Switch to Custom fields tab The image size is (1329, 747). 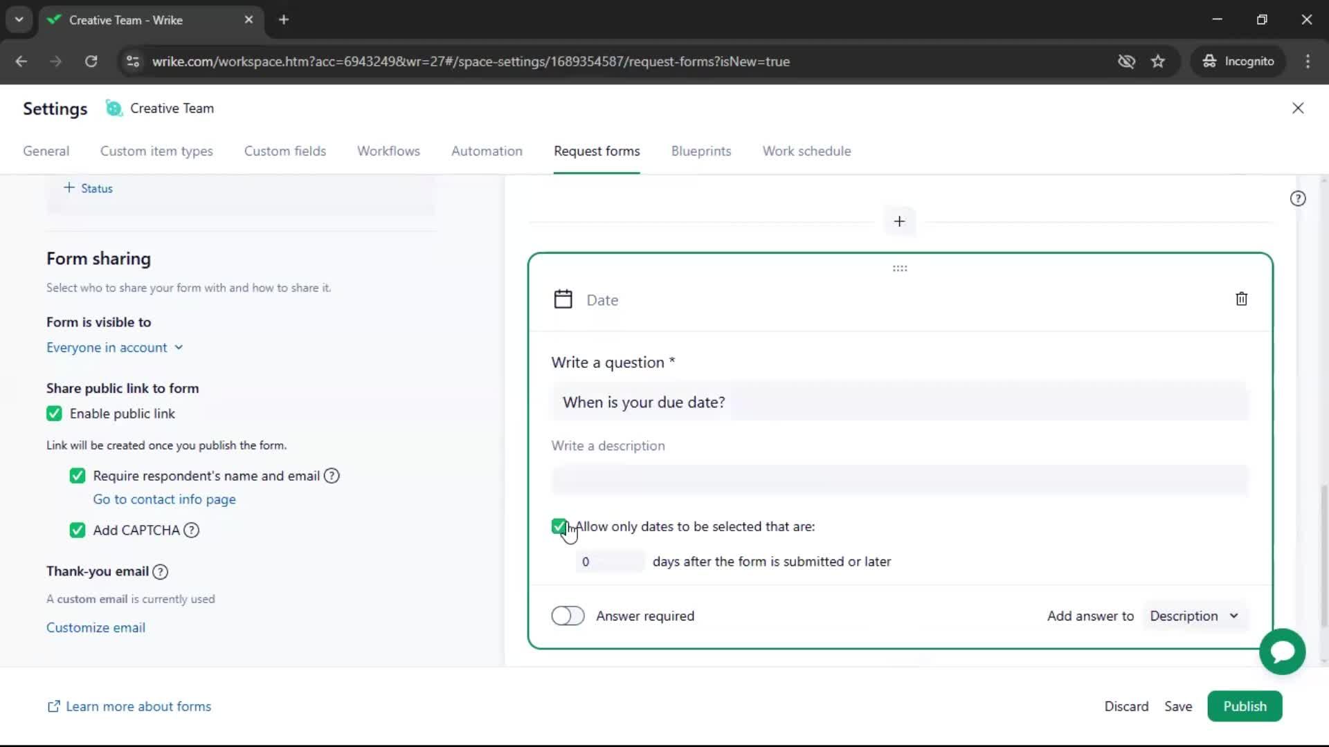click(284, 151)
